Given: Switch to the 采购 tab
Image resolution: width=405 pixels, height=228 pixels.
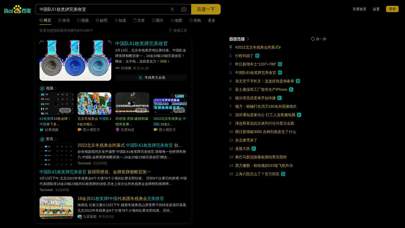Looking at the screenshot, I should (195, 20).
